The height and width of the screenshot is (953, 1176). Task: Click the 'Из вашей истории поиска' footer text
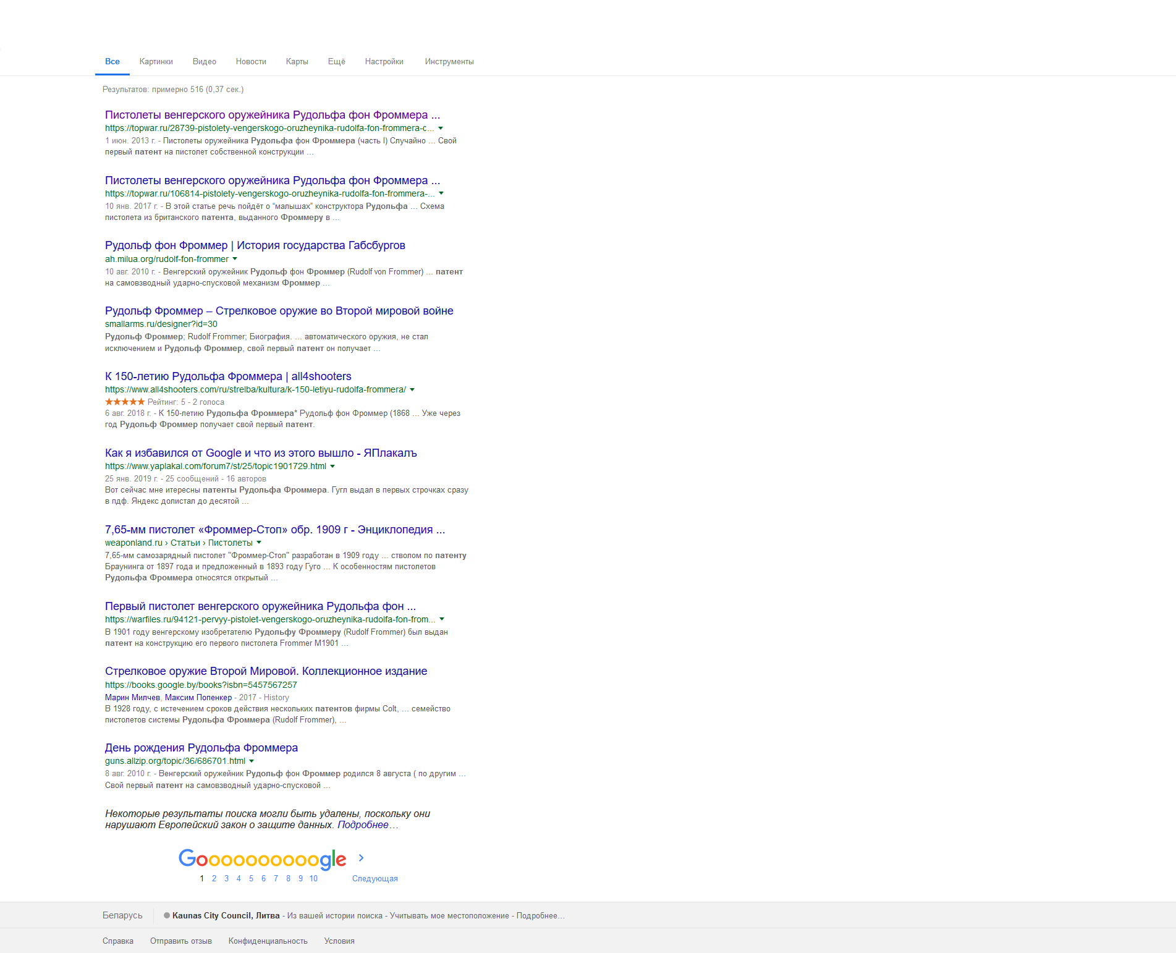coord(335,916)
